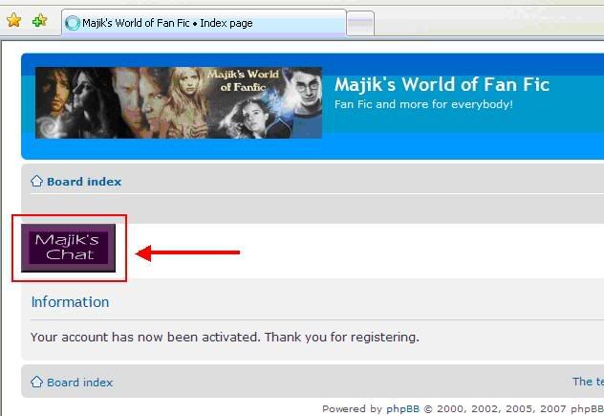
Task: Click the home icon beside the footer Board index
Action: click(x=36, y=382)
